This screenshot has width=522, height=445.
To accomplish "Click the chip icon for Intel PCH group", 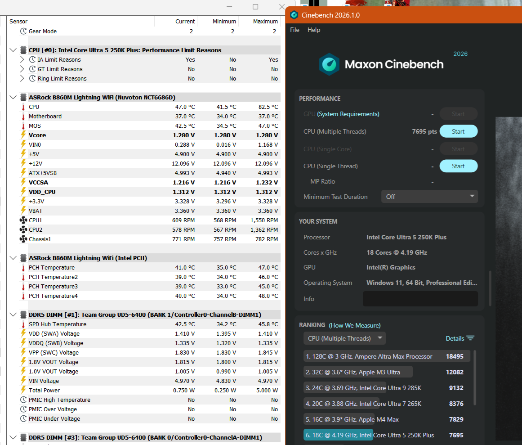I will coord(23,258).
